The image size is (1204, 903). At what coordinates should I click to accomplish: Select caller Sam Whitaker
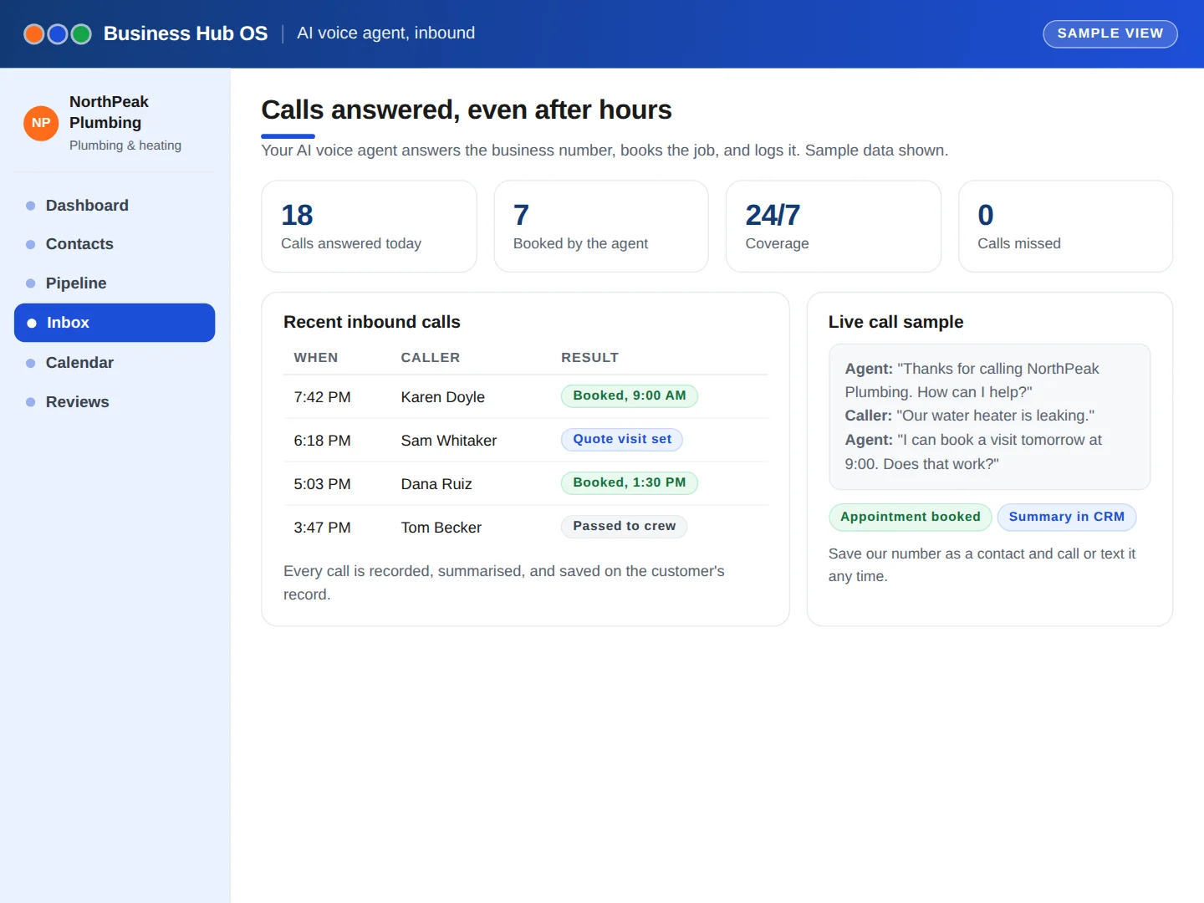pyautogui.click(x=449, y=441)
